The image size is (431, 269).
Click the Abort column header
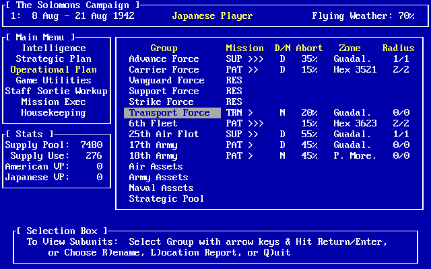[x=309, y=48]
